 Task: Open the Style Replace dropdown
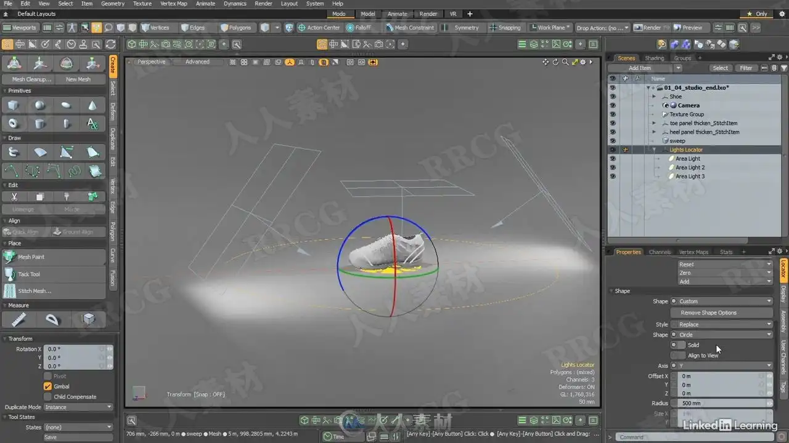[x=725, y=324]
